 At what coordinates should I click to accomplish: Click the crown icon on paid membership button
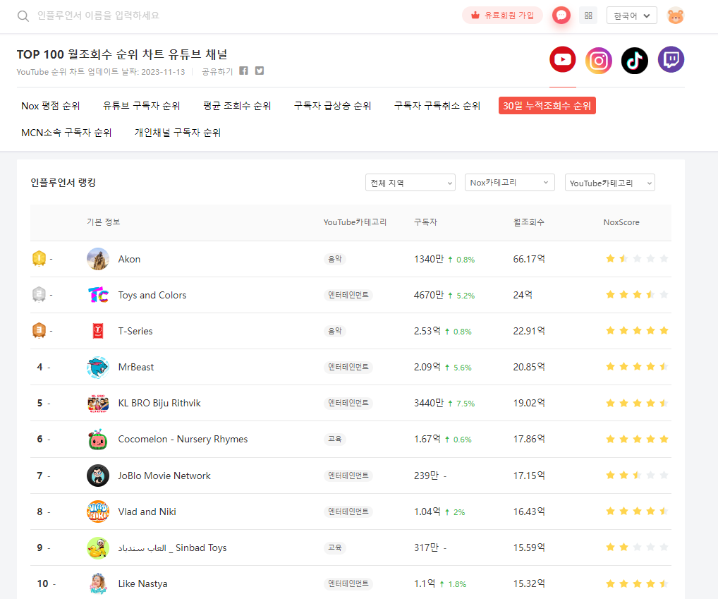pos(475,15)
